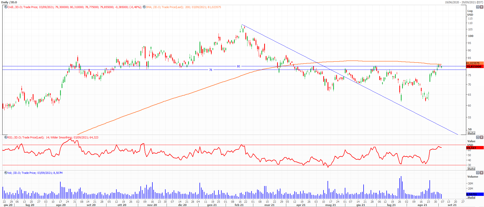Open the Daily /JD.O interval title
Screen dimensions: 484x207
[x=9, y=2]
